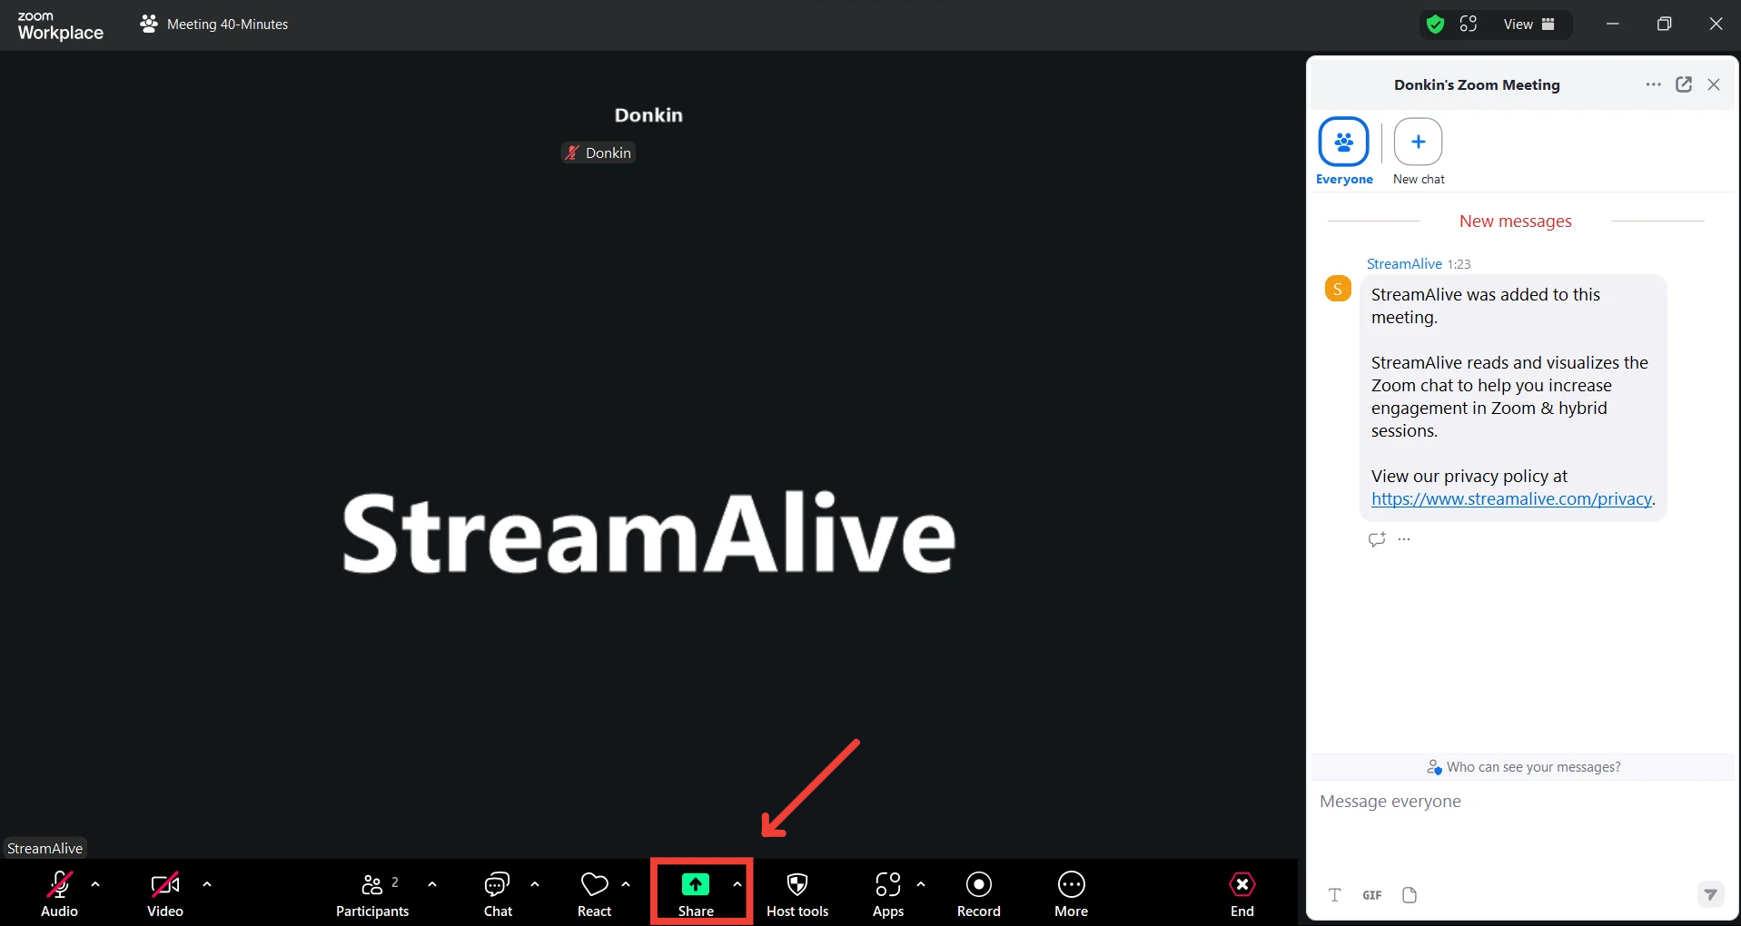Expand the video options arrow
Viewport: 1741px width, 926px height.
207,883
